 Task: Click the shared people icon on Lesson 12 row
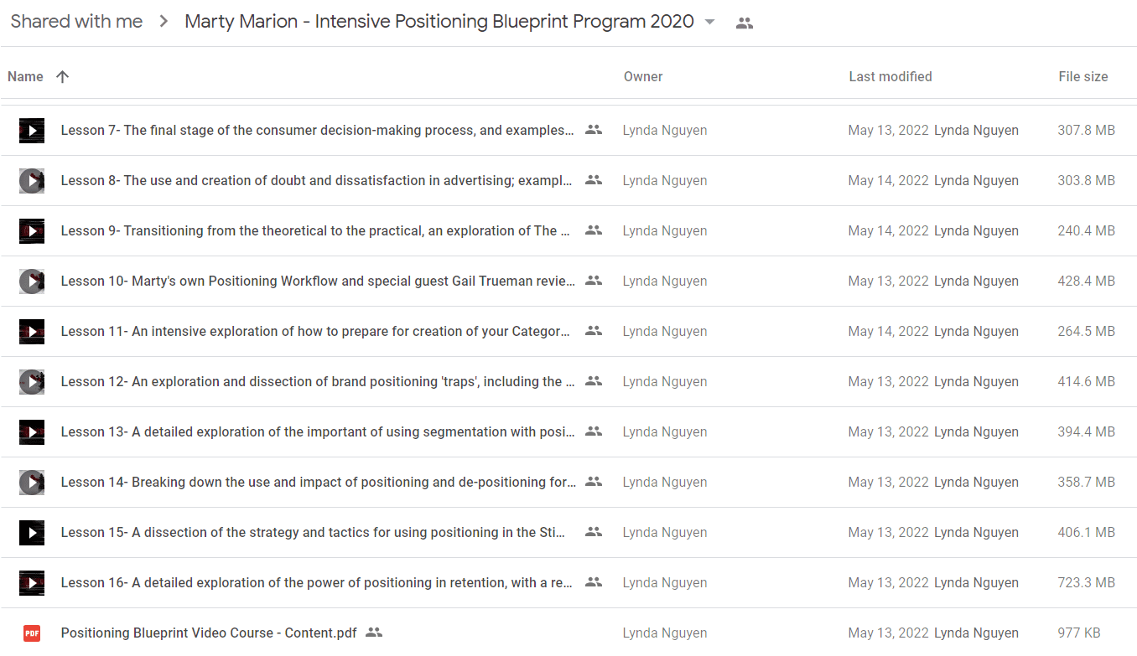click(x=594, y=381)
